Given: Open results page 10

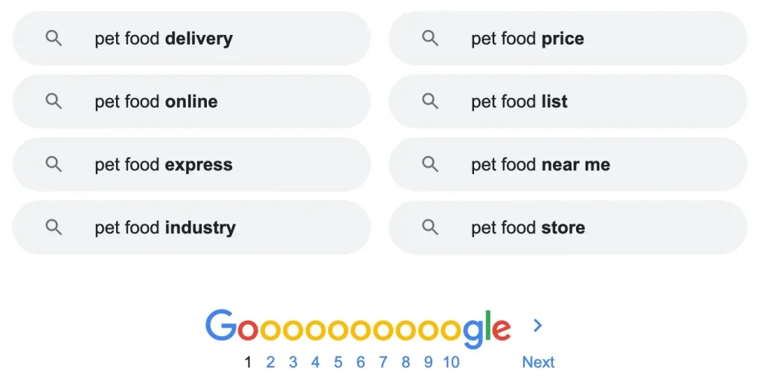Looking at the screenshot, I should click(451, 362).
